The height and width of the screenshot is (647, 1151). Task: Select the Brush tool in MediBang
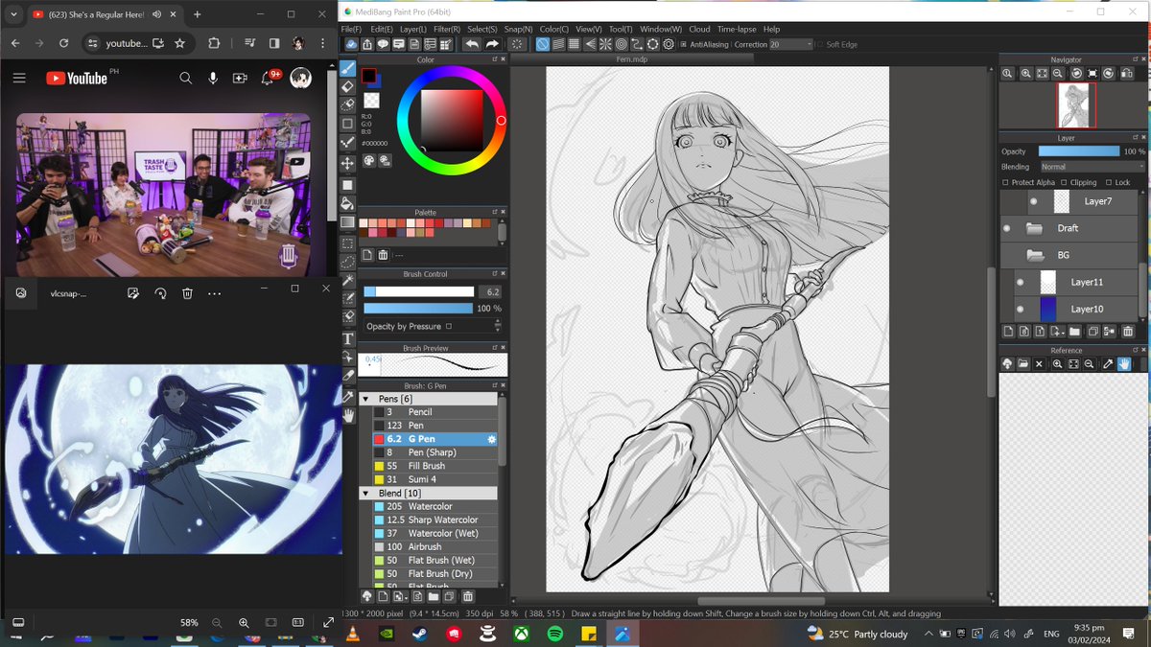[x=348, y=67]
